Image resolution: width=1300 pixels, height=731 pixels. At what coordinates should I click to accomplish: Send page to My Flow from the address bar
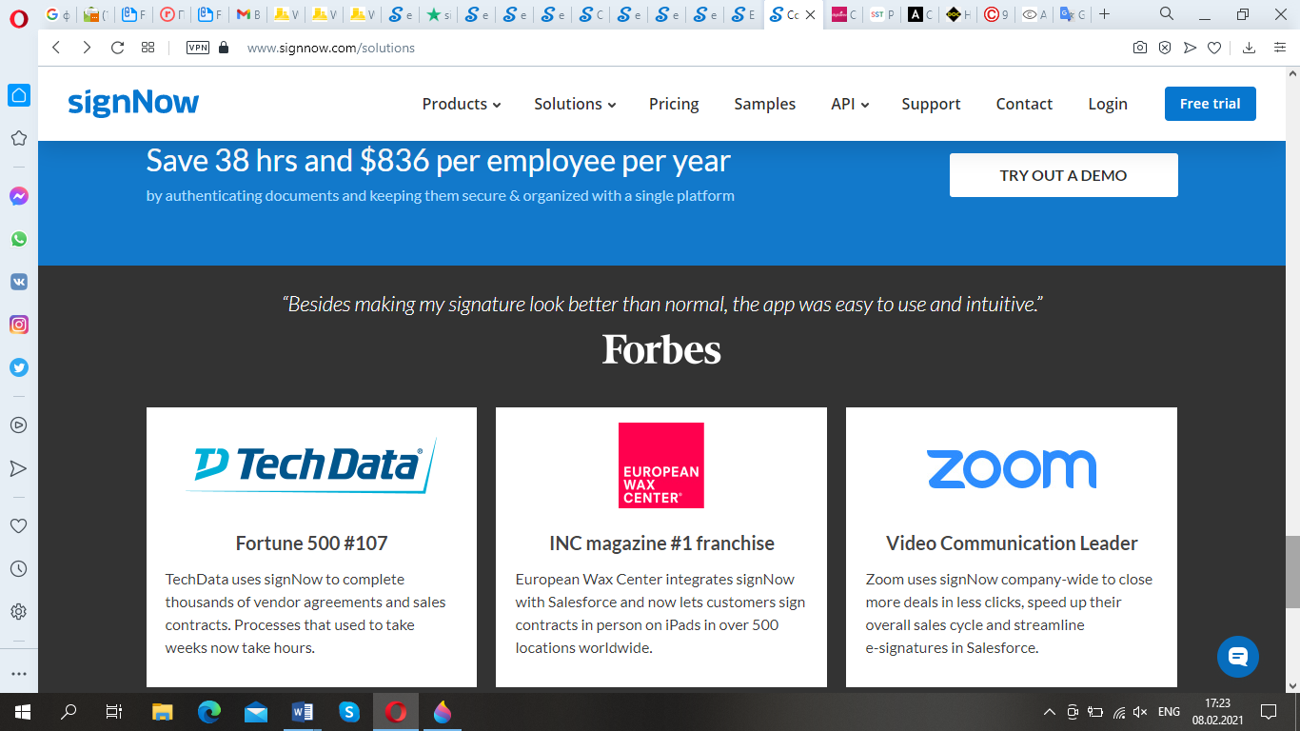(x=1190, y=48)
